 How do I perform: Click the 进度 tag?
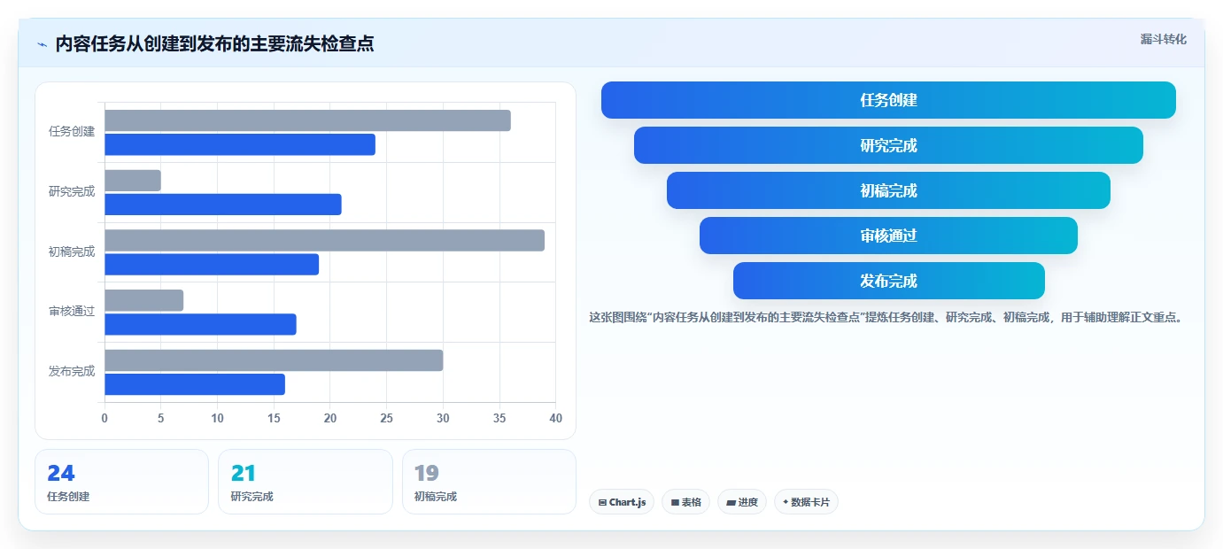coord(742,502)
